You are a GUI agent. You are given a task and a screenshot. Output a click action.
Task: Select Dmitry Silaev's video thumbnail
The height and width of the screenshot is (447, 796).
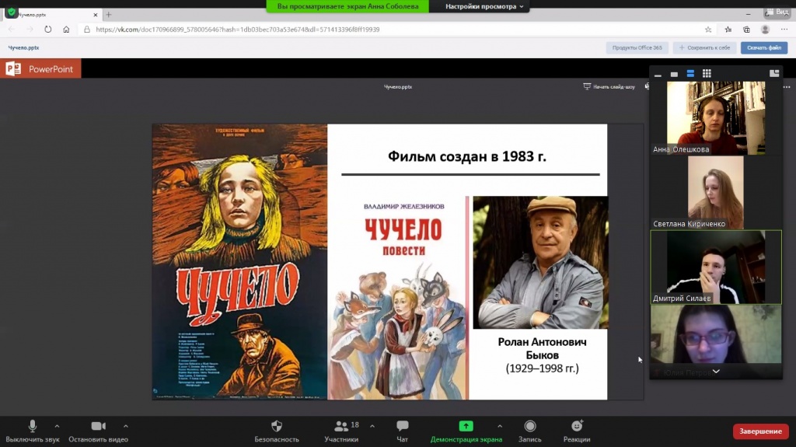[x=716, y=267]
